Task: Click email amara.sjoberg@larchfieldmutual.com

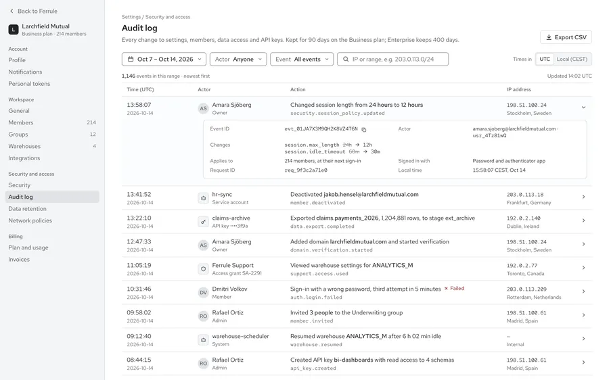Action: click(x=514, y=128)
